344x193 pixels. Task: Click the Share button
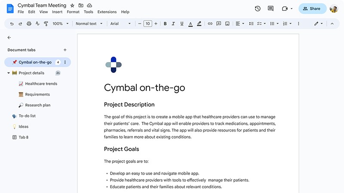(312, 9)
